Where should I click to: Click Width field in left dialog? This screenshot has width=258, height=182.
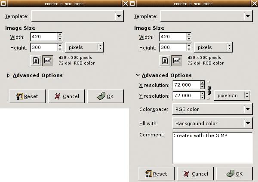(44, 37)
